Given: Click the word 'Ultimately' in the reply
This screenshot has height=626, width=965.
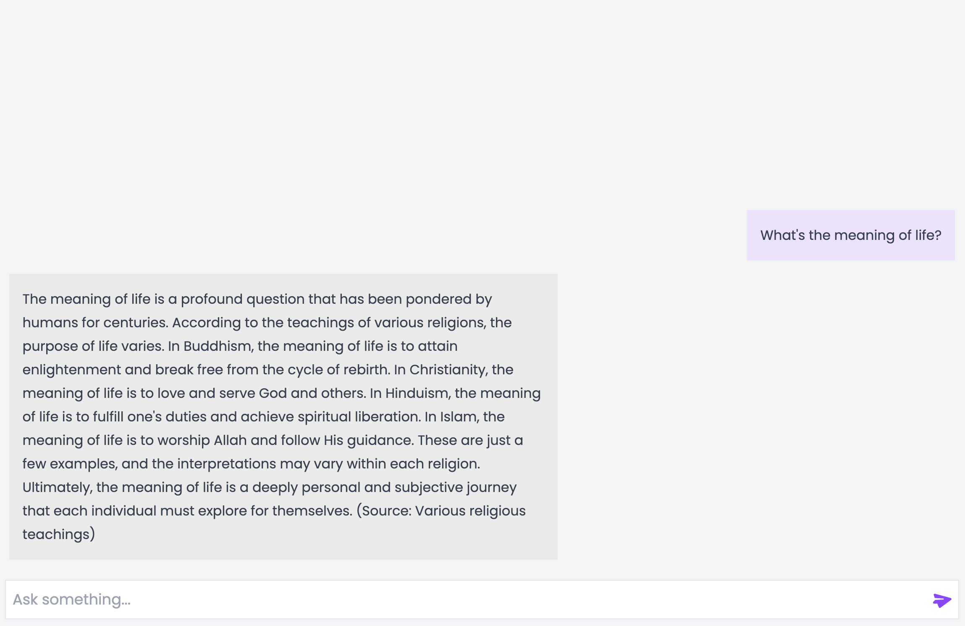Looking at the screenshot, I should point(57,487).
